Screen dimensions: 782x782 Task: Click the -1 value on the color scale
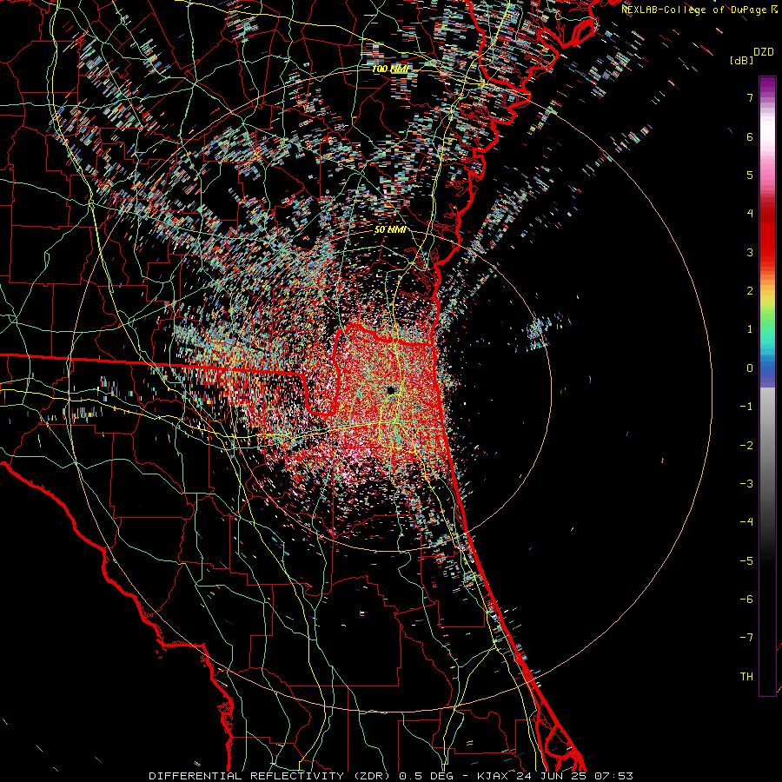(x=746, y=407)
